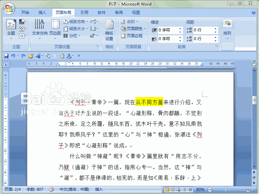Decrease spacing after value

click(x=215, y=41)
